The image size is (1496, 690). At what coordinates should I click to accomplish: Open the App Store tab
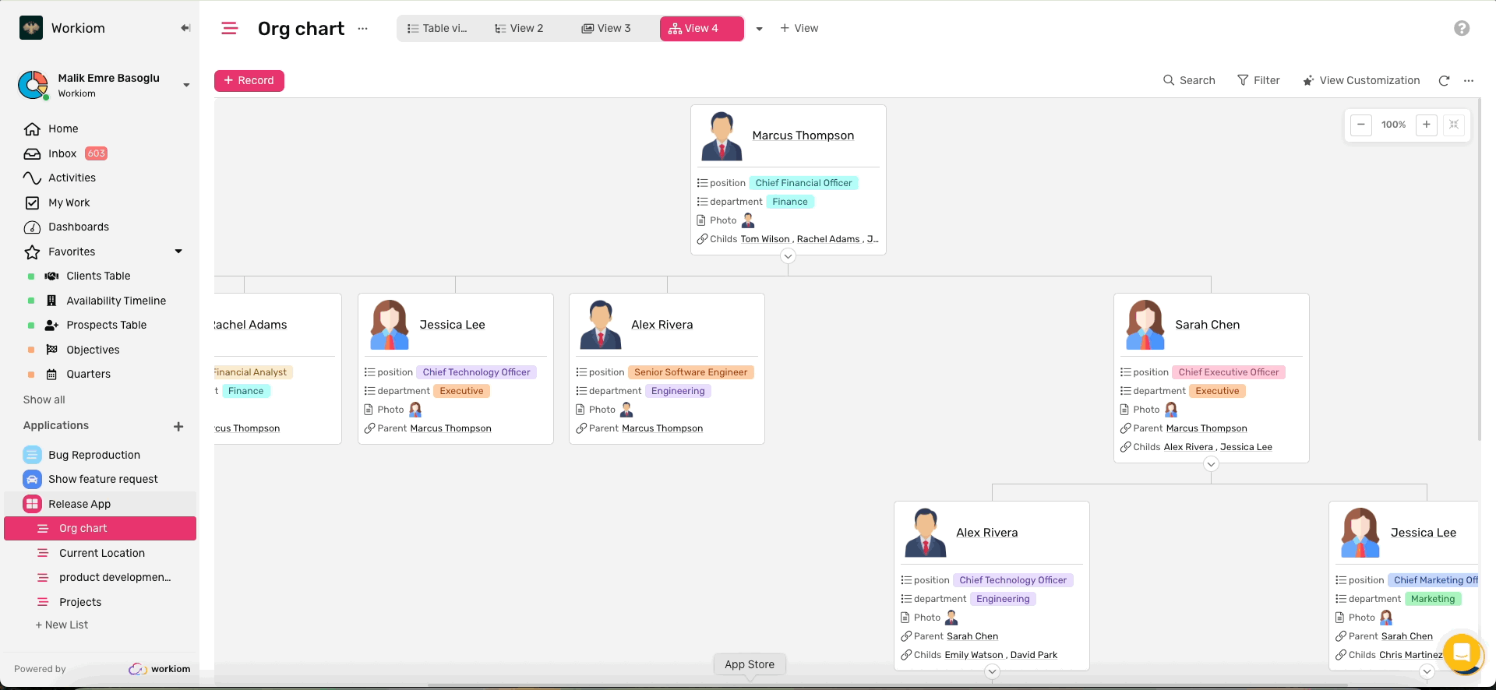pyautogui.click(x=750, y=664)
